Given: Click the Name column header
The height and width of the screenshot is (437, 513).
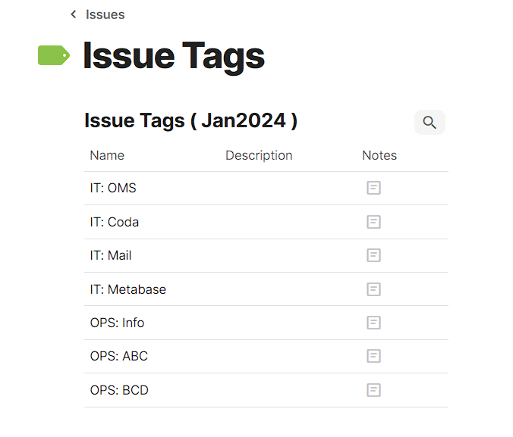Looking at the screenshot, I should pyautogui.click(x=107, y=155).
